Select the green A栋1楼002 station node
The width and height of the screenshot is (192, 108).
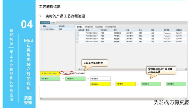pyautogui.click(x=50, y=79)
